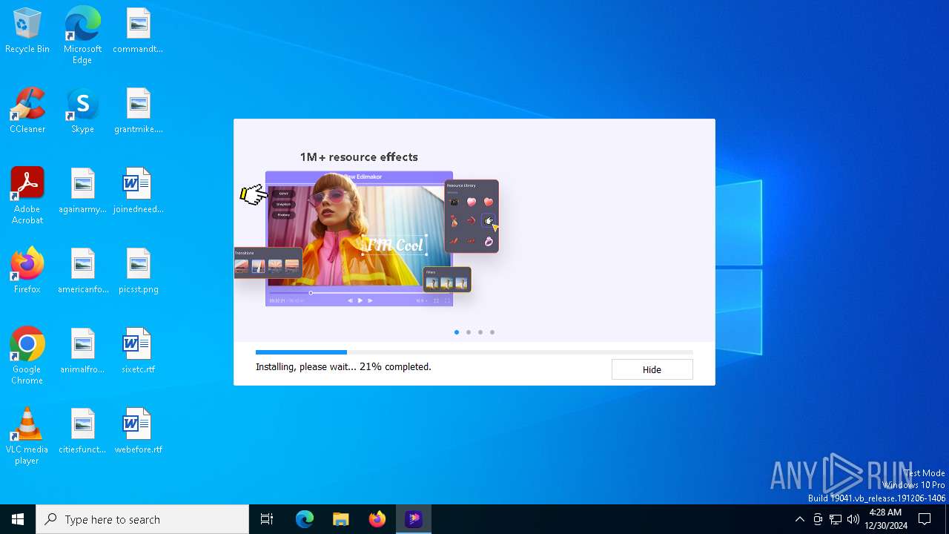Click the Meet Now tray icon

point(818,519)
